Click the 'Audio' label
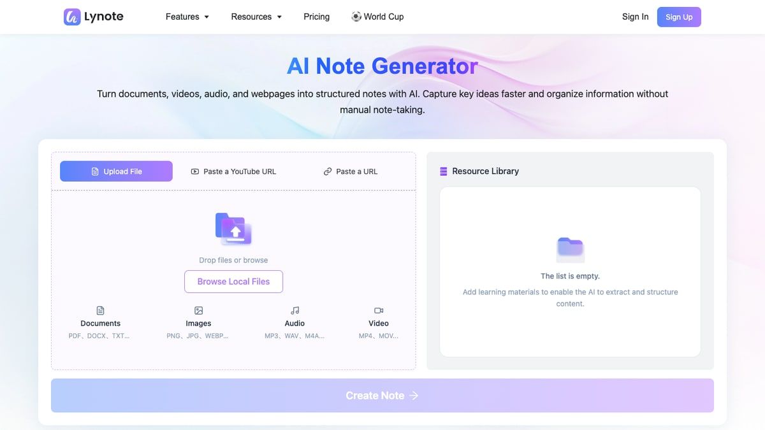 (x=295, y=324)
